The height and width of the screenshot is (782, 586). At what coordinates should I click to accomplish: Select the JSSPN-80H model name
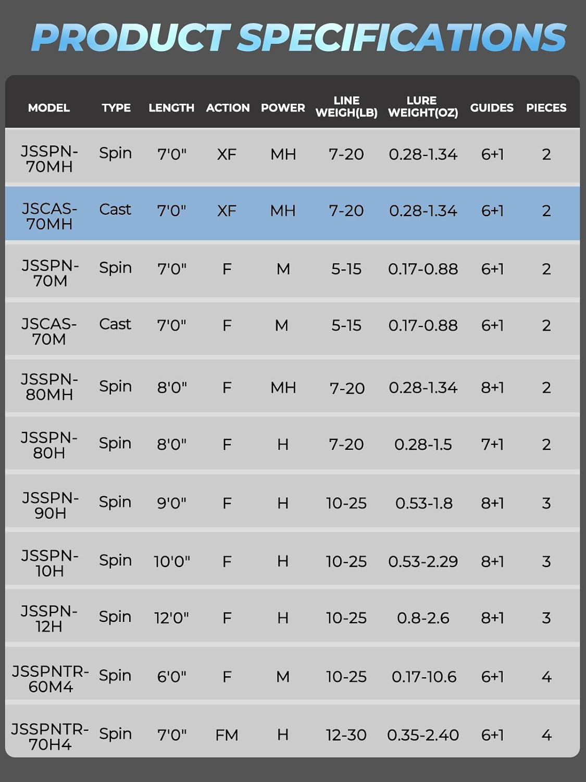tap(49, 445)
